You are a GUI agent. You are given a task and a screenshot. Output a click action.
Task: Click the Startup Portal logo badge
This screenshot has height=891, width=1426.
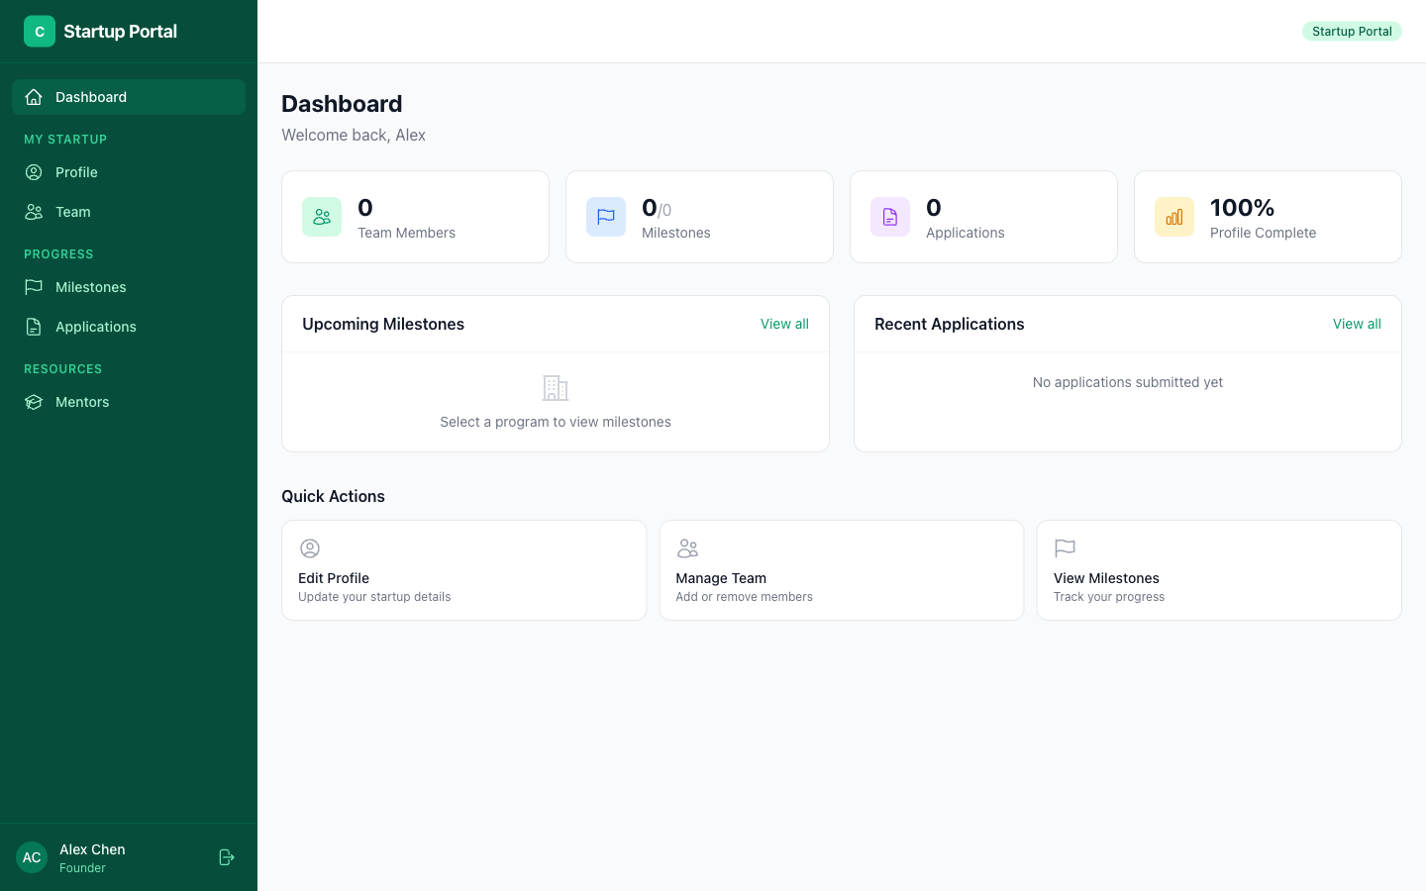40,31
